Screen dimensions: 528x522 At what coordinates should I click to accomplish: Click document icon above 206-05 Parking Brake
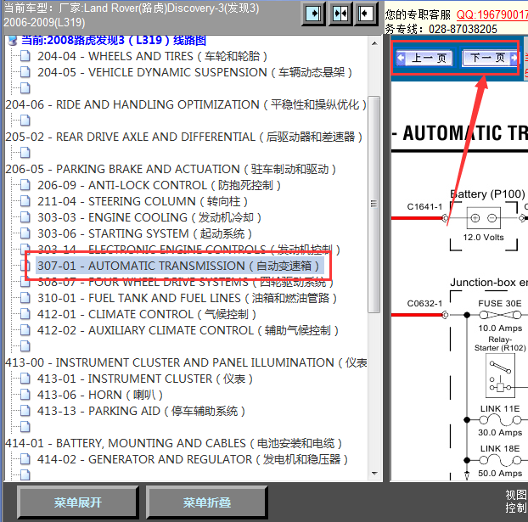point(25,153)
